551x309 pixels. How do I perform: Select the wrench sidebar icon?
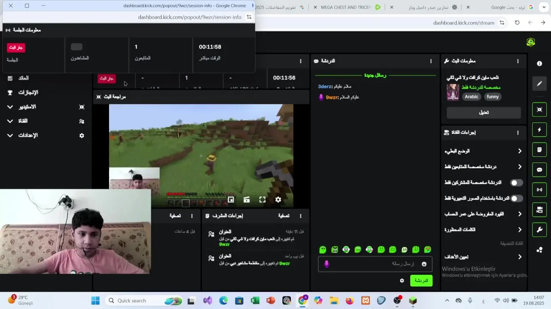coord(539,230)
